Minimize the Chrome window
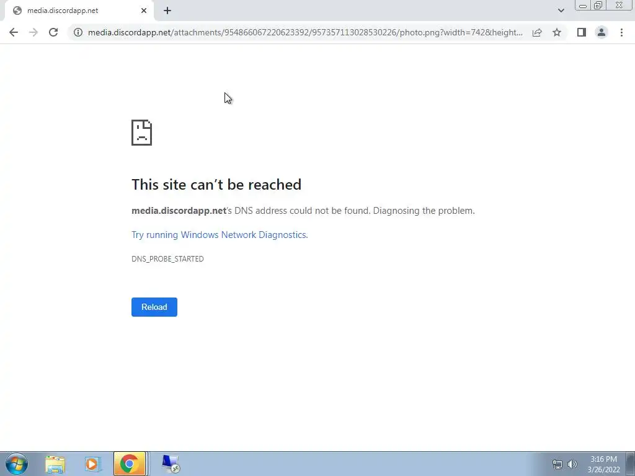The height and width of the screenshot is (476, 635). [x=583, y=6]
